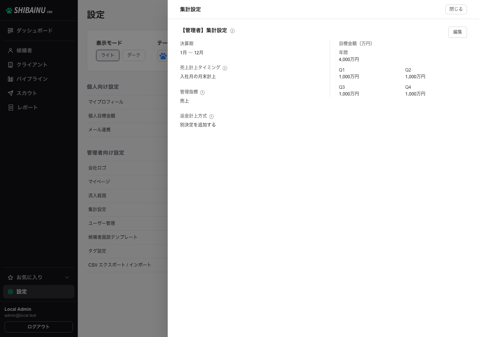Click the 候補者 person icon
Viewport: 479px width, 337px height.
point(10,51)
